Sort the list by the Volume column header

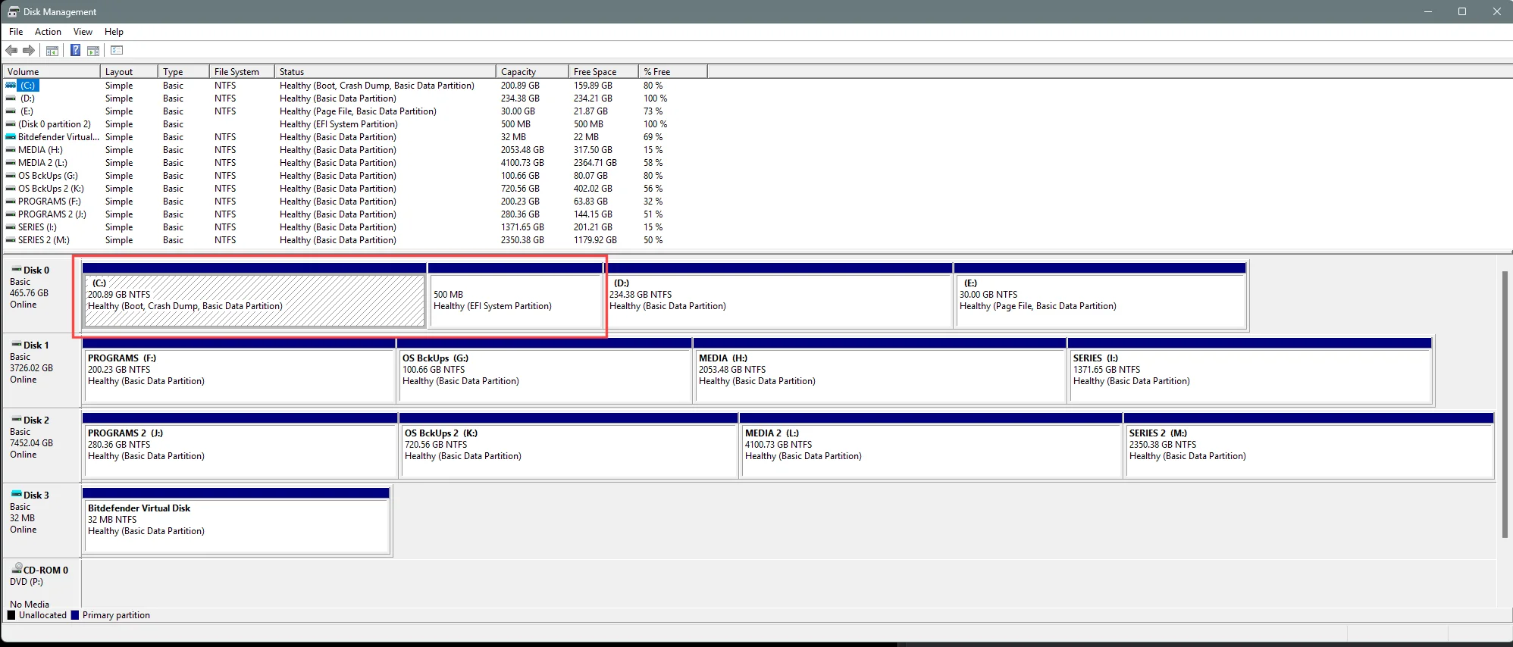coord(52,72)
